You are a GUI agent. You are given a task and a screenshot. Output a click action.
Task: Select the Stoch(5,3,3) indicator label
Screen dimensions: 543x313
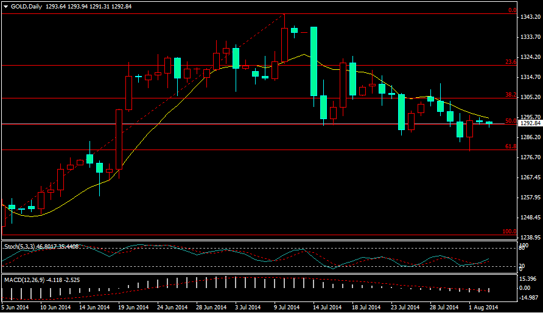[19, 247]
